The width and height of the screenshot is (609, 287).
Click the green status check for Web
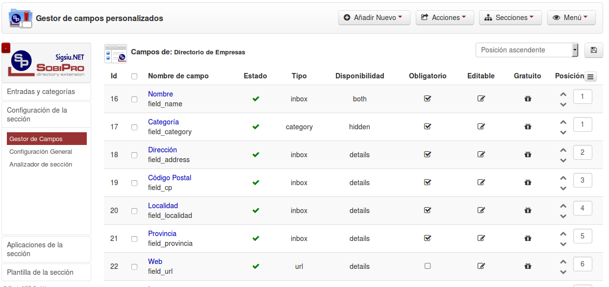256,266
